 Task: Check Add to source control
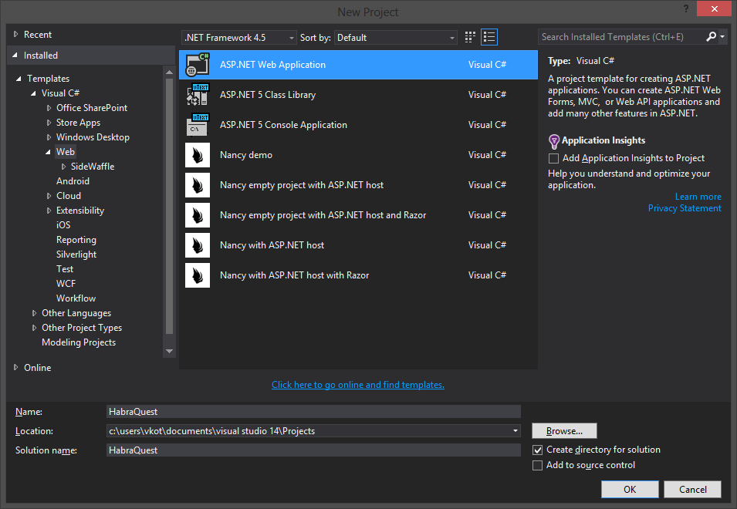(537, 465)
